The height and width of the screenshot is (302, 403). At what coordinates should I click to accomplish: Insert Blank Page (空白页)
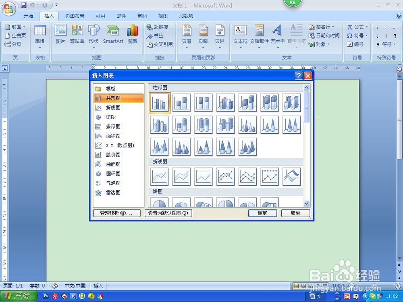coord(16,36)
